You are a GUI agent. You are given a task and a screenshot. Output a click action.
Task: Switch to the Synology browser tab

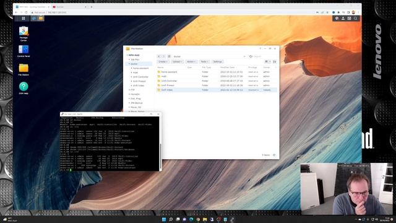tap(32, 7)
